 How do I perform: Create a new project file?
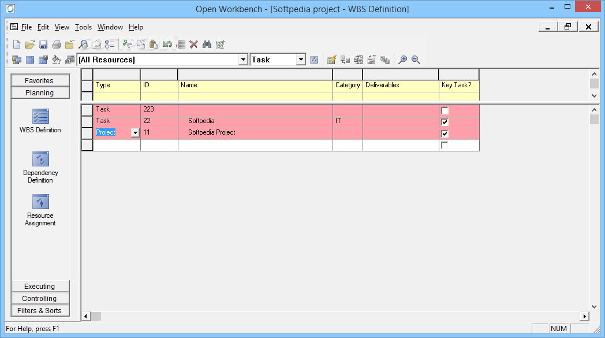(x=17, y=44)
